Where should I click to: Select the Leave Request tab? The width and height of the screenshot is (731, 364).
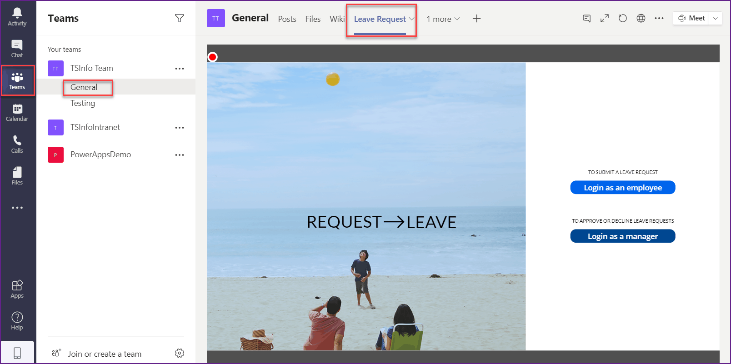point(380,19)
